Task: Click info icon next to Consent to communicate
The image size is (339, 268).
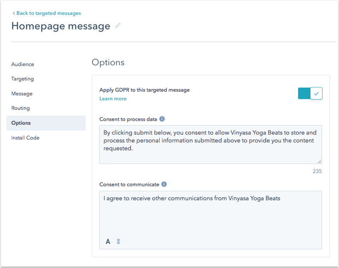Action: 164,184
